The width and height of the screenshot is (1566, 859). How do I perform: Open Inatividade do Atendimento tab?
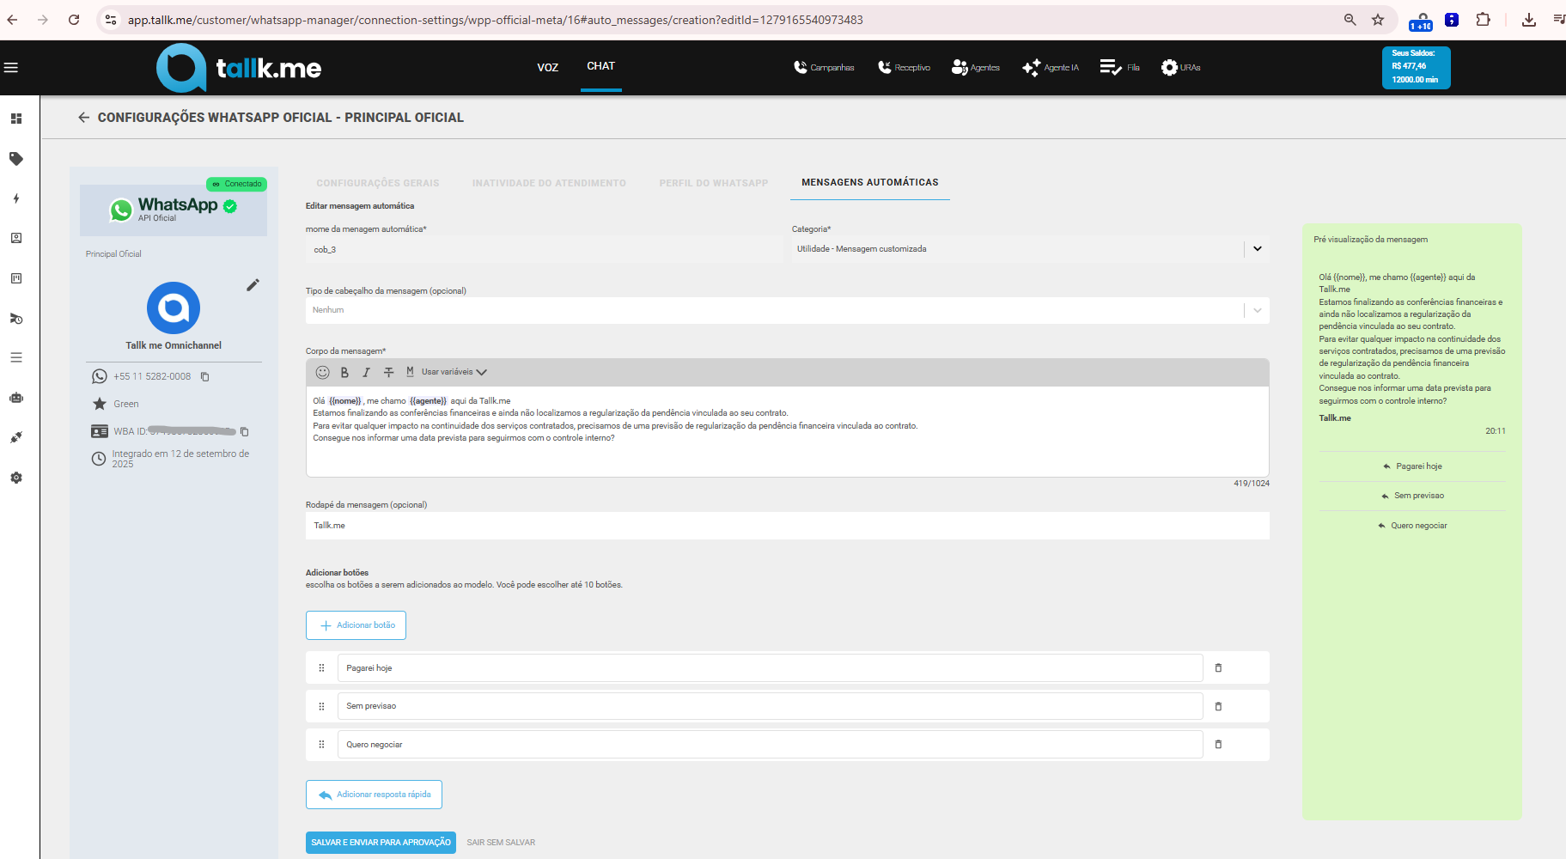[x=549, y=183]
